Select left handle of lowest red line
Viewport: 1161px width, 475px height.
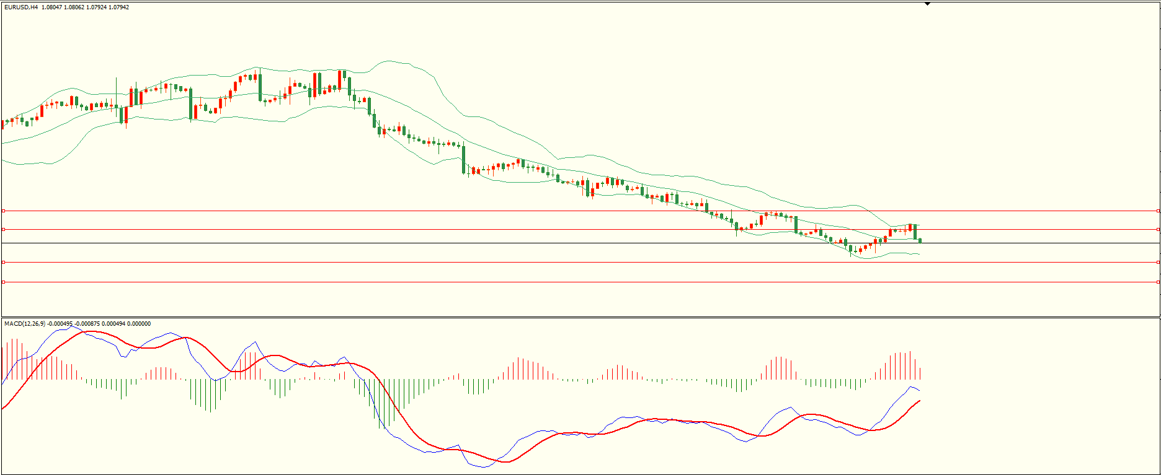click(3, 282)
